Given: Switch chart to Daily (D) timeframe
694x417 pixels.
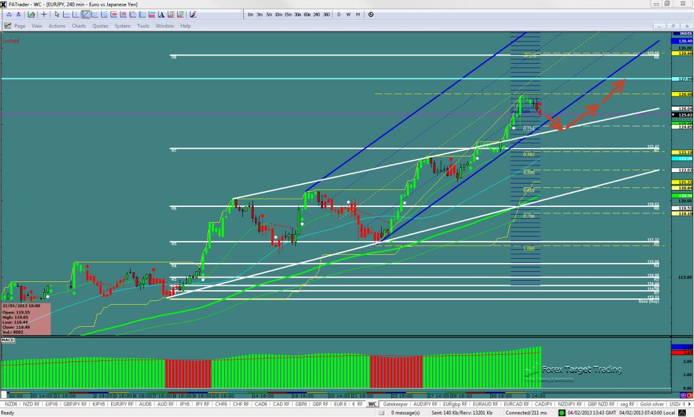Looking at the screenshot, I should point(339,14).
